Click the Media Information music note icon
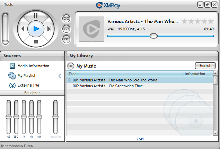Screen dimensions: 220x149 (12, 66)
